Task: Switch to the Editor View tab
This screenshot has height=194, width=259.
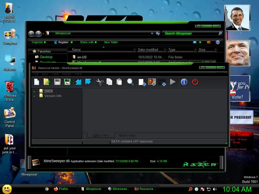Action: pyautogui.click(x=101, y=135)
